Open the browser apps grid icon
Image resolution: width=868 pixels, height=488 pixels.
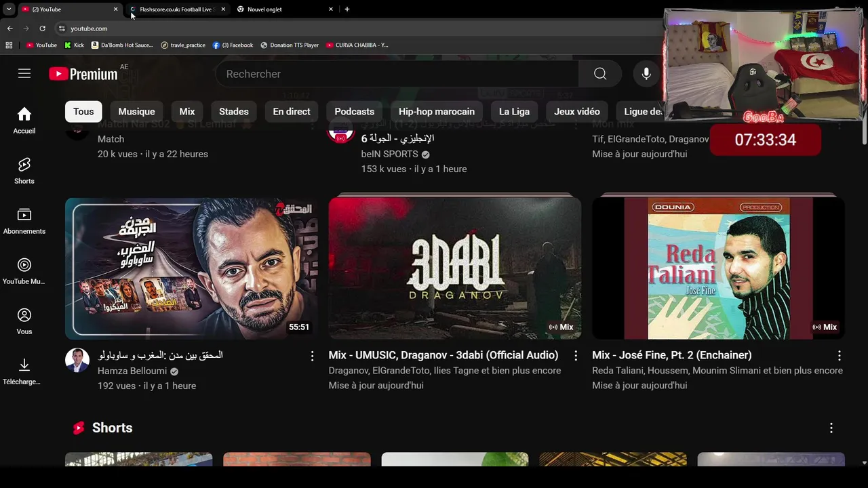click(x=9, y=45)
